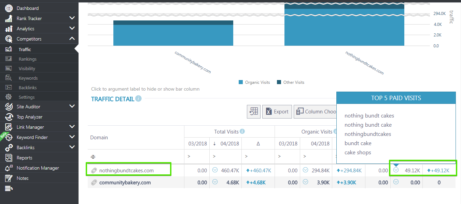
Task: Click the communitybakery.com chart bar
Action: click(x=173, y=33)
